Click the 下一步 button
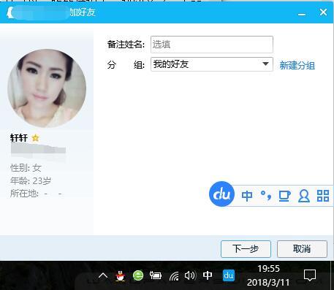This screenshot has width=334, height=290. pos(246,249)
